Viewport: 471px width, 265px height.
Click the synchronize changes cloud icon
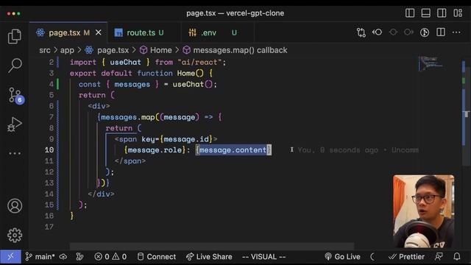pos(63,257)
